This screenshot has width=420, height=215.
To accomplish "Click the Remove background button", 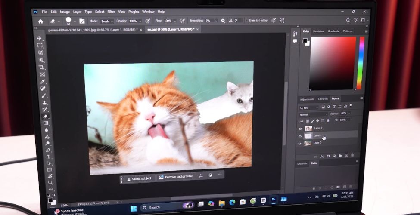I will coord(175,177).
